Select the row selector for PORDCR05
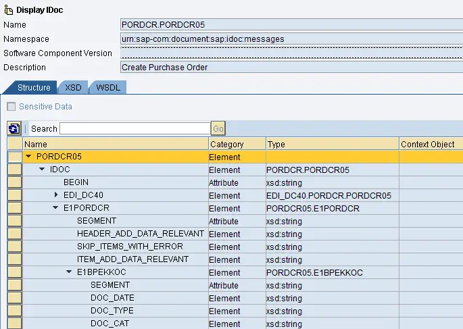This screenshot has width=463, height=329. tap(15, 157)
